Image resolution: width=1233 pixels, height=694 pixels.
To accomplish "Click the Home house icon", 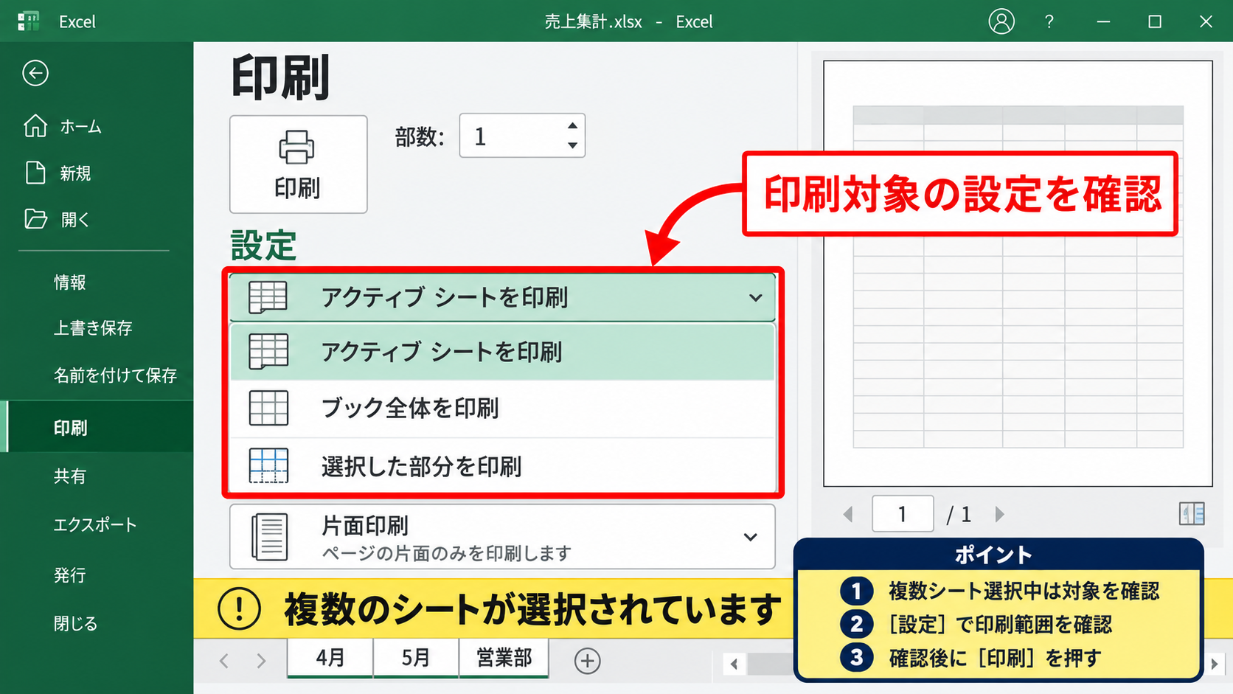I will point(35,126).
